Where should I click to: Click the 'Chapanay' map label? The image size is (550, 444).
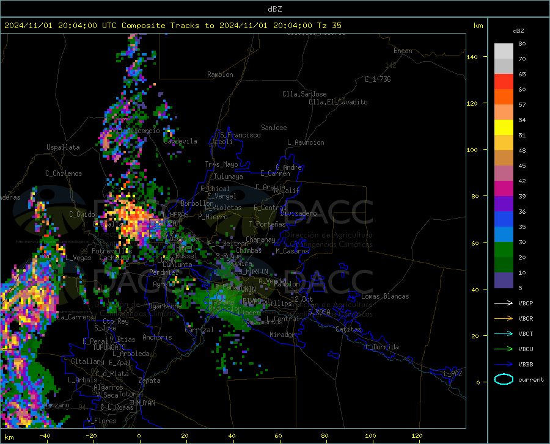[x=260, y=239]
